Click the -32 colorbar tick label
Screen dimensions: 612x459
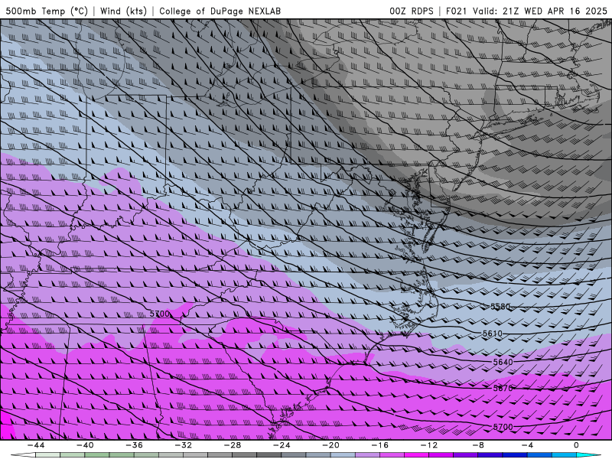coord(184,445)
